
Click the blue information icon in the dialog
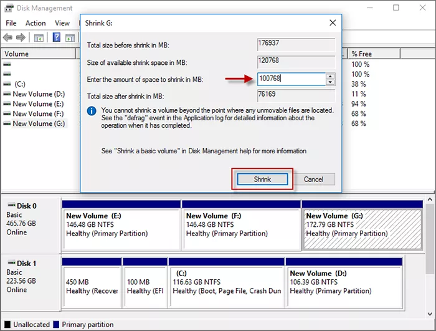click(92, 111)
